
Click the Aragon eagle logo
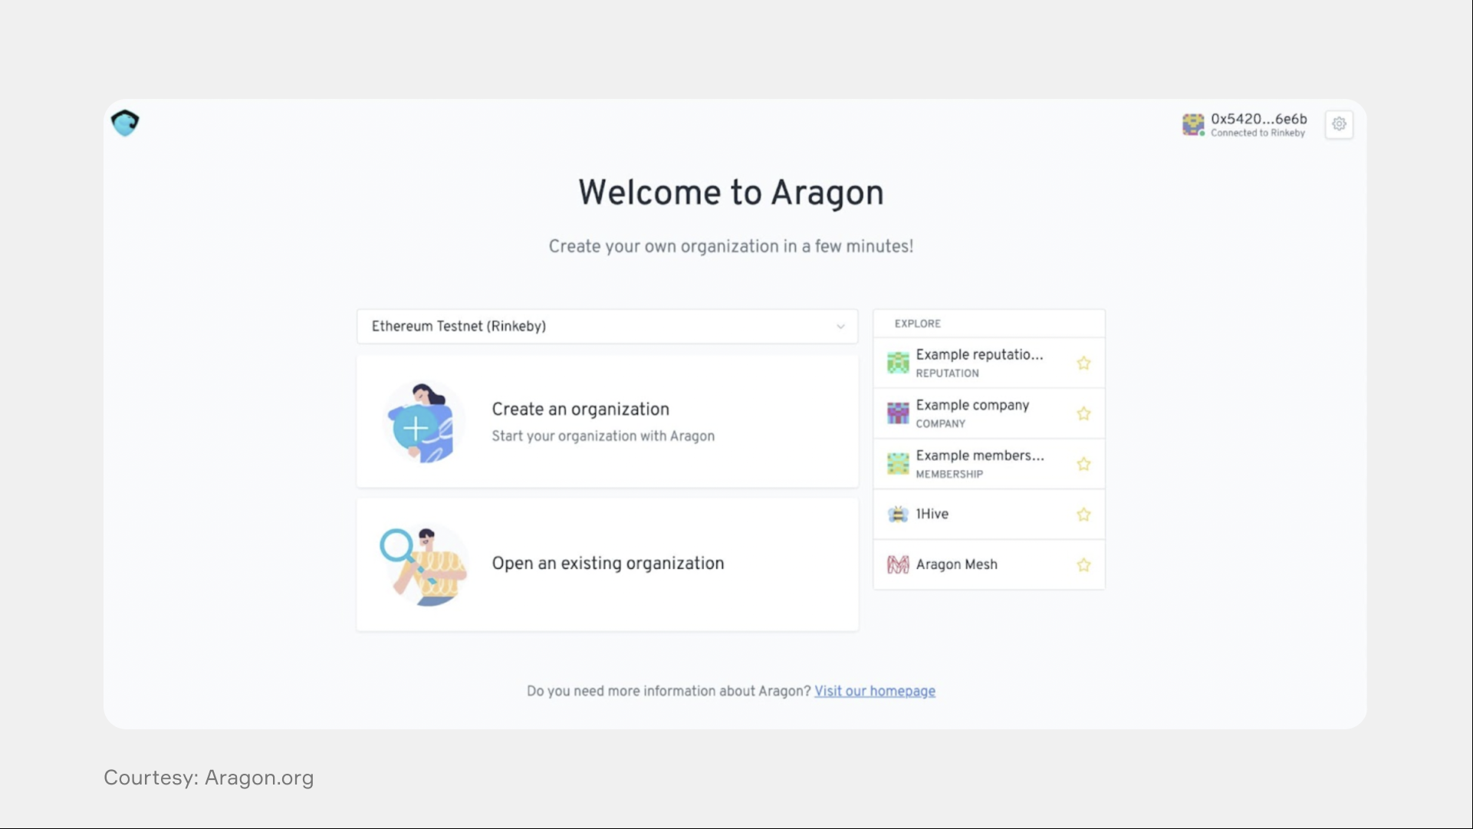point(125,123)
